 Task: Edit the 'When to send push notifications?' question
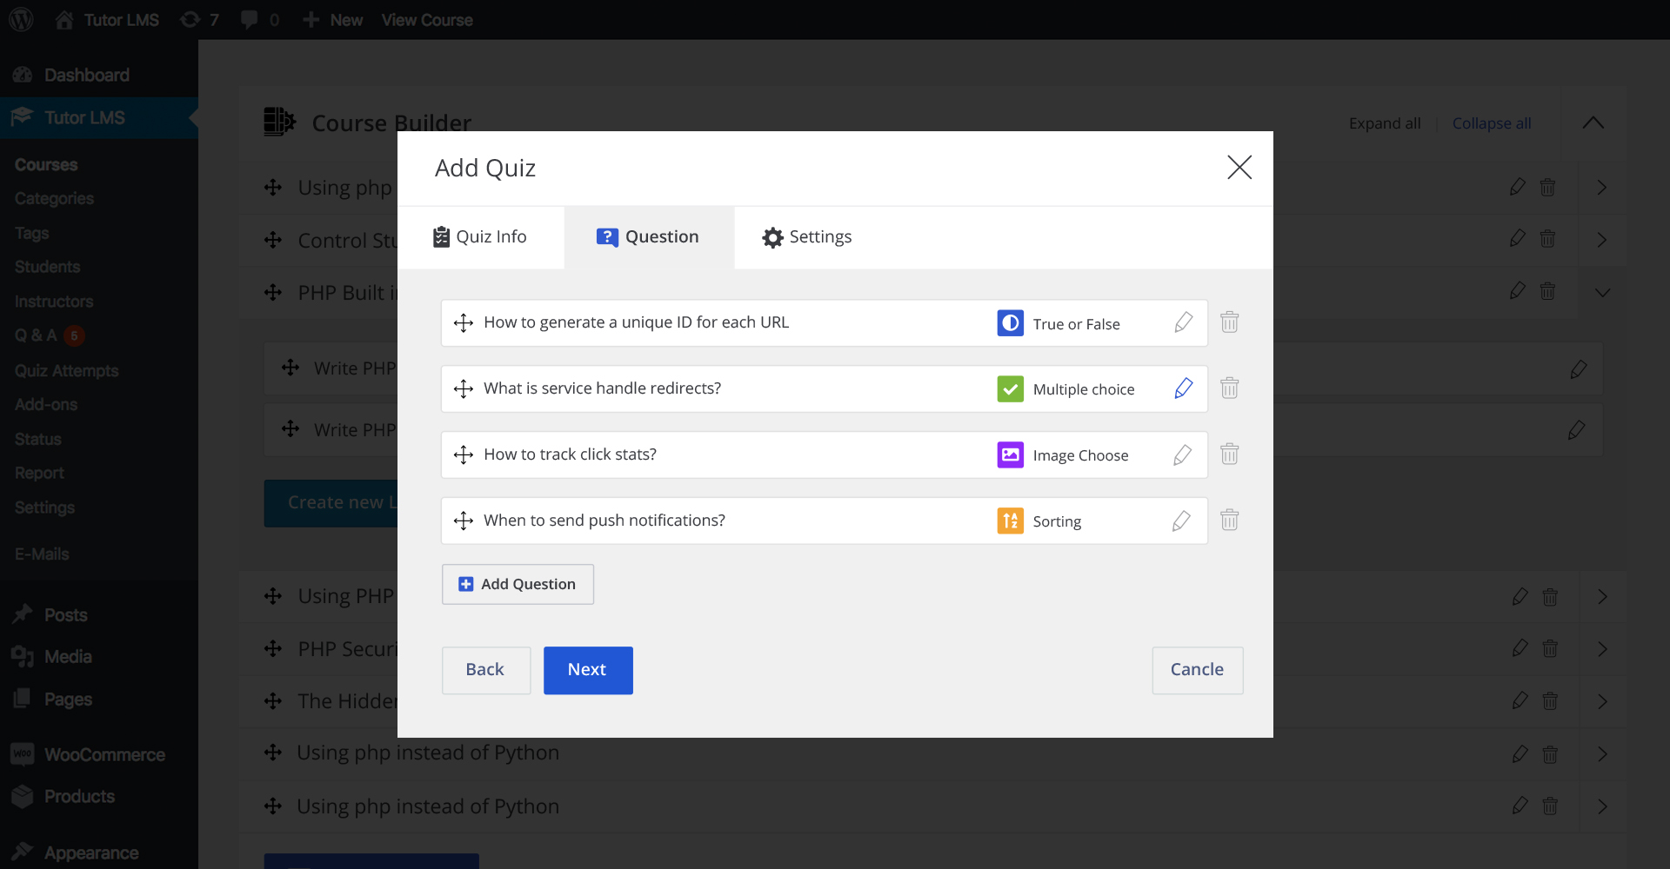pyautogui.click(x=1181, y=521)
